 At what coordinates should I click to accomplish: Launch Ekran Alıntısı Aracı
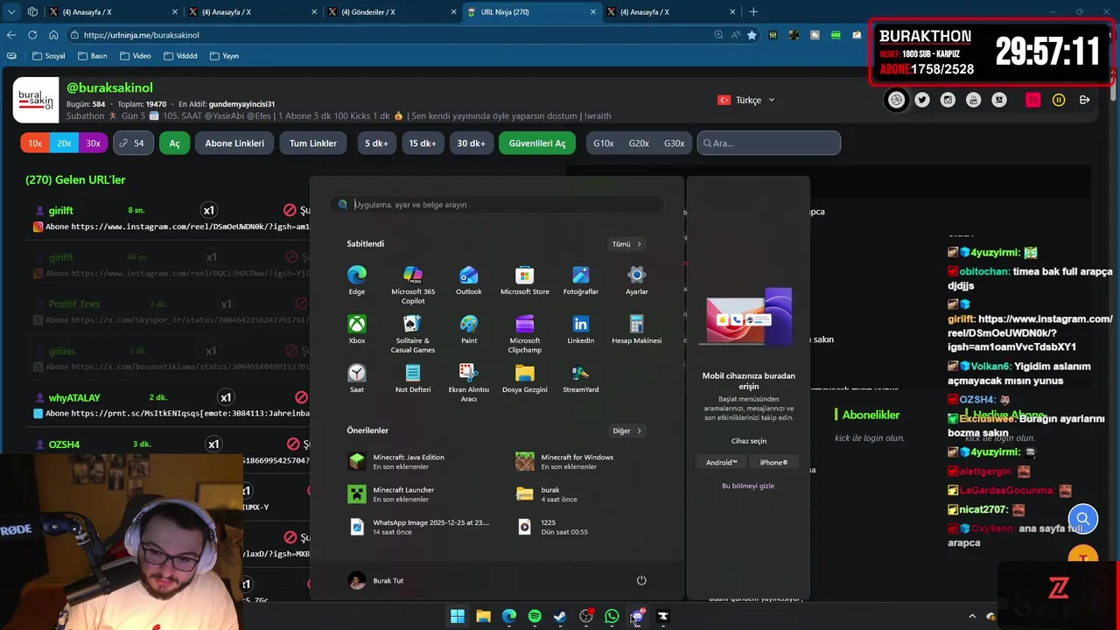[468, 383]
